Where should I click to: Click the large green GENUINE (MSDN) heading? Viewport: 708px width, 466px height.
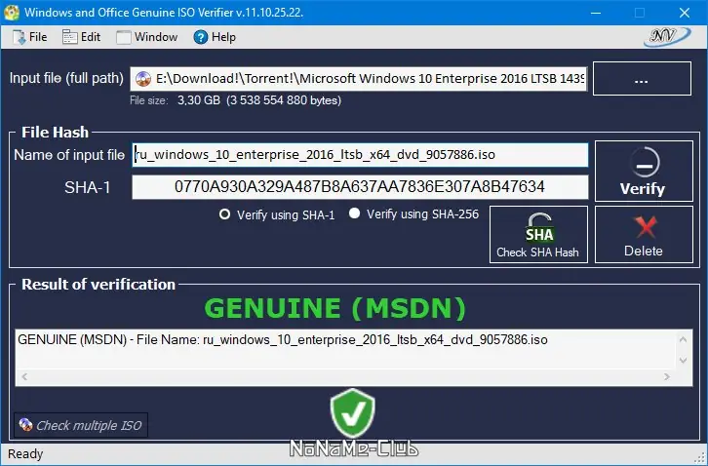(x=335, y=308)
